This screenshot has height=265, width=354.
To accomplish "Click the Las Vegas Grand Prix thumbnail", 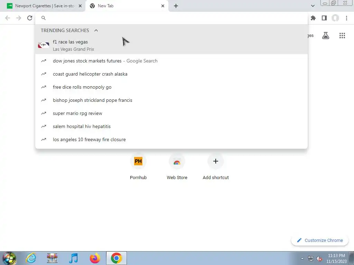I will click(x=43, y=45).
